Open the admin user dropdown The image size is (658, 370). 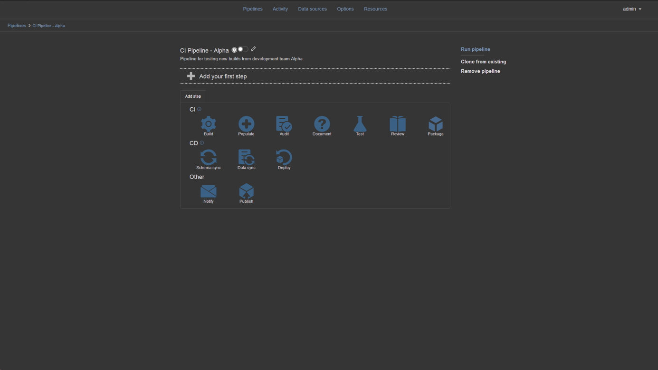pyautogui.click(x=632, y=9)
